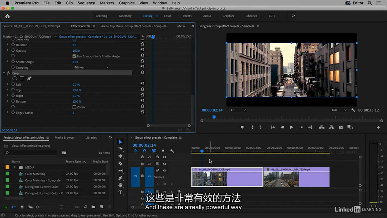Open the Full playback resolution dropdown

[x=339, y=110]
